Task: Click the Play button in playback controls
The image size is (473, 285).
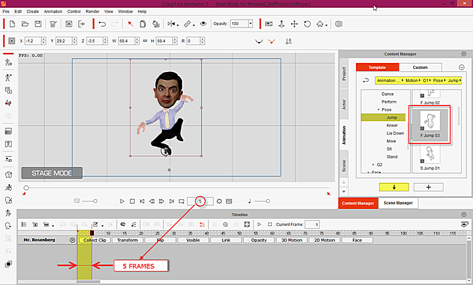Action: click(122, 201)
